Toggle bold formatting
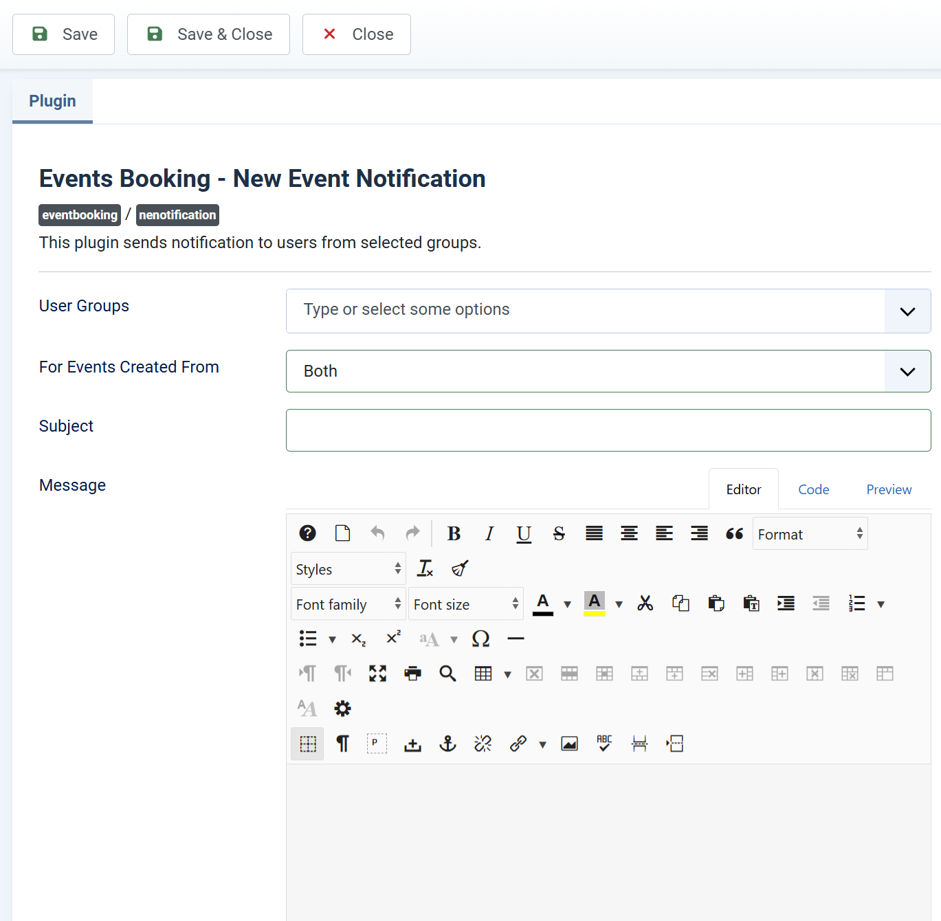941x921 pixels. [454, 533]
